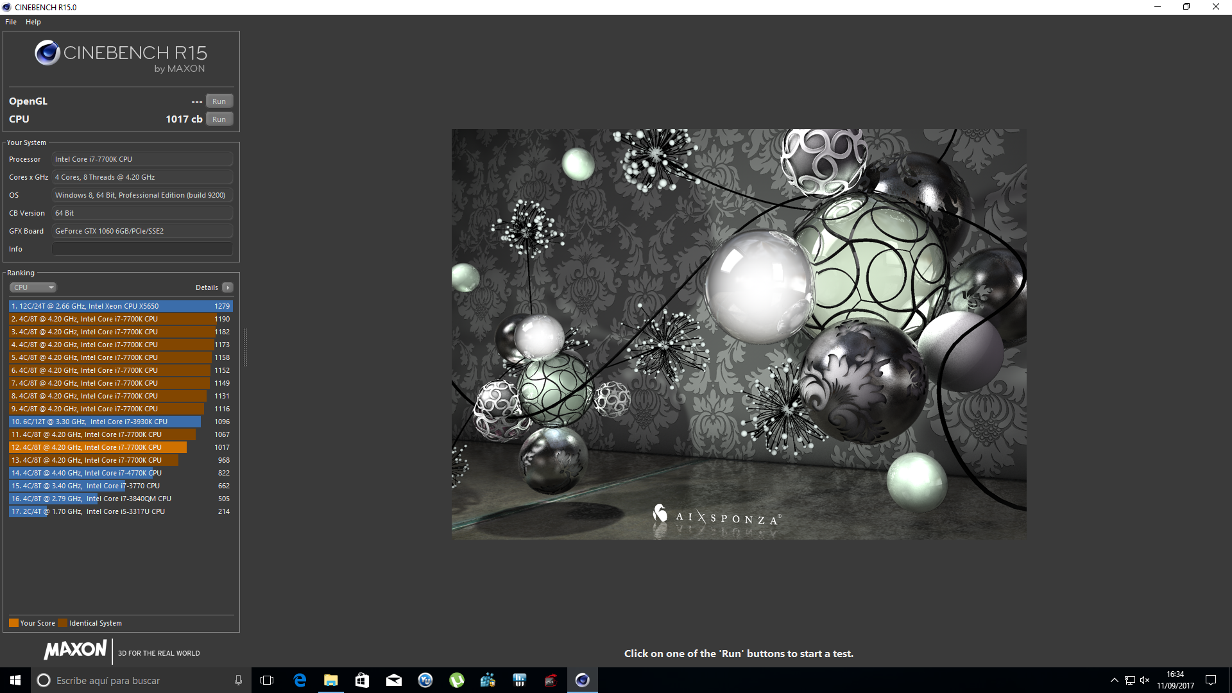Click the Identical System legend swatch
Image resolution: width=1232 pixels, height=693 pixels.
pyautogui.click(x=62, y=623)
